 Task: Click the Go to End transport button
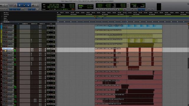pyautogui.click(x=113, y=9)
